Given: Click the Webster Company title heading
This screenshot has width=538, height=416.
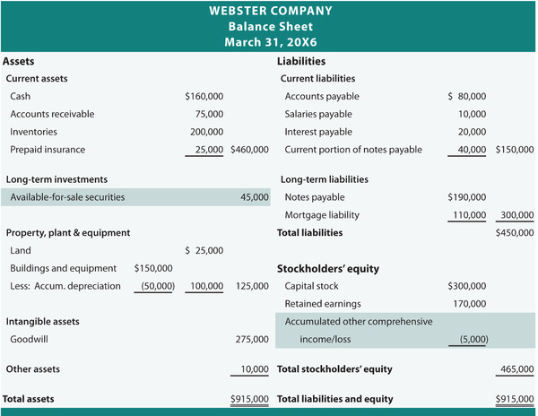Looking at the screenshot, I should click(269, 12).
